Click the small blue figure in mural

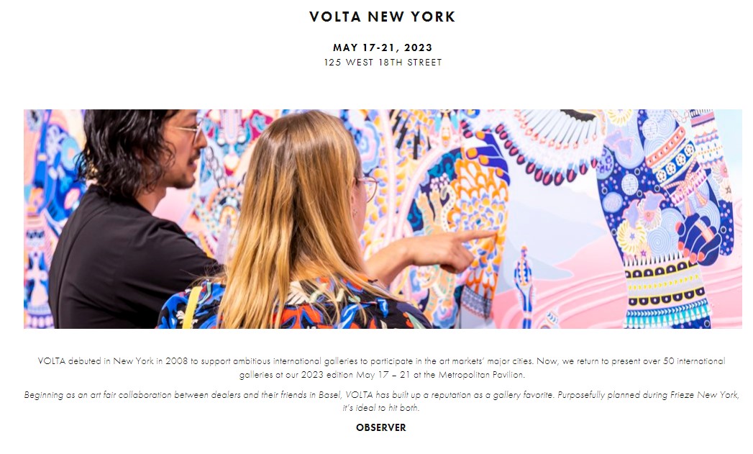point(524,283)
